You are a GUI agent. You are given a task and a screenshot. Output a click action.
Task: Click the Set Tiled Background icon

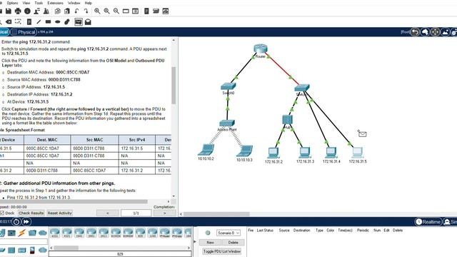point(446,31)
